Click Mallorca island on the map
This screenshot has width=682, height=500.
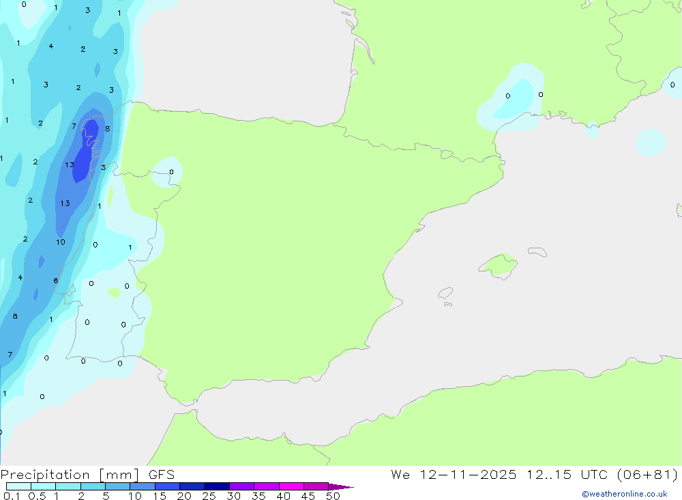499,265
